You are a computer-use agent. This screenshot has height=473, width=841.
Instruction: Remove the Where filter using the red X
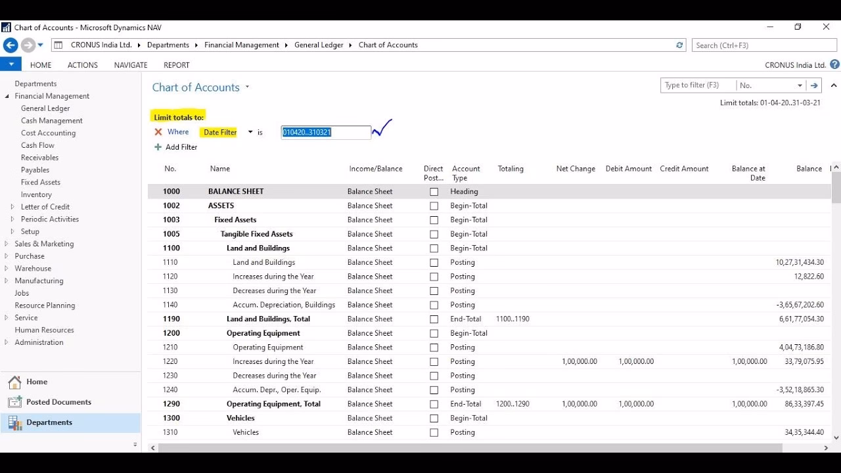pyautogui.click(x=158, y=132)
